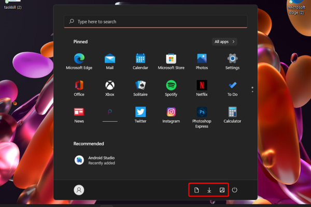The height and width of the screenshot is (207, 311).
Task: Go to next page of pinned apps
Action: pos(252,91)
